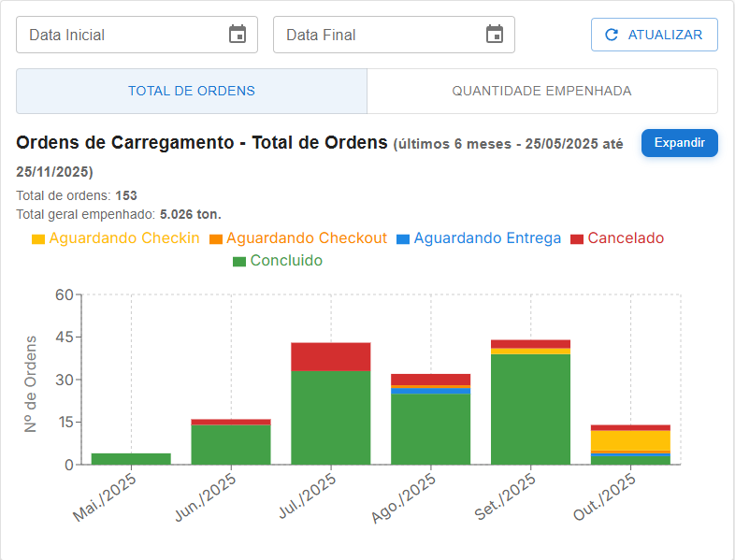This screenshot has height=560, width=735.
Task: Click the red Cancelado segment of Set./2025
Action: click(530, 344)
